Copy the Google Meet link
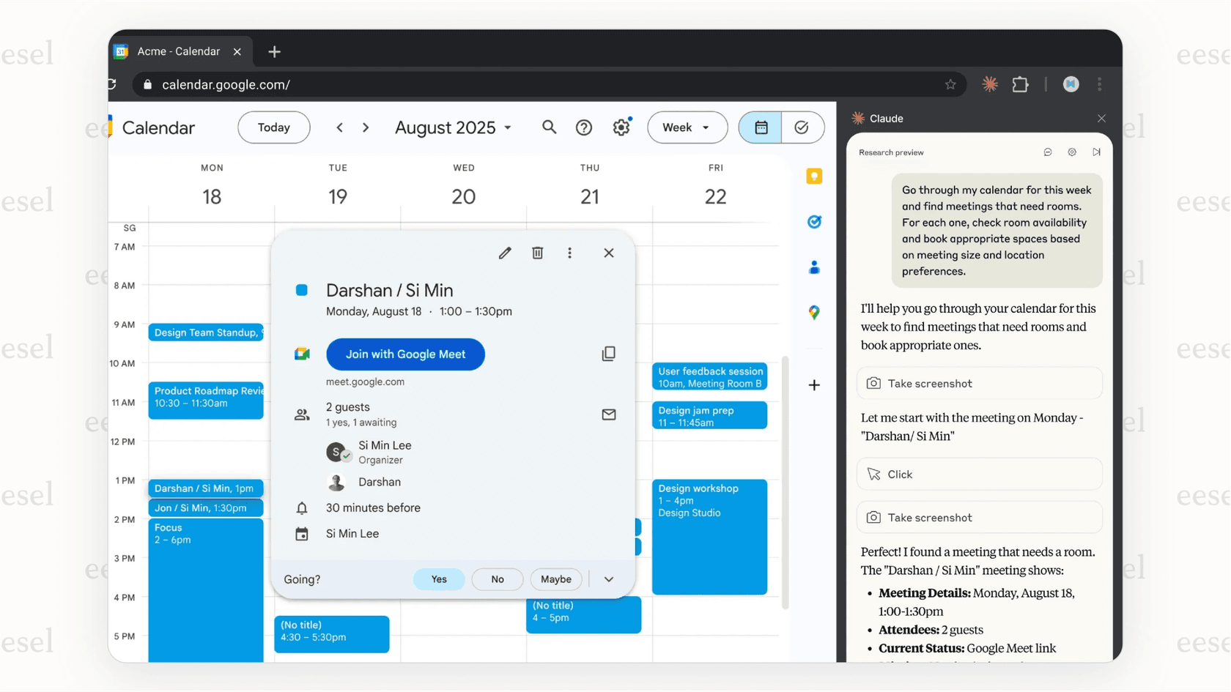The image size is (1231, 692). point(608,354)
